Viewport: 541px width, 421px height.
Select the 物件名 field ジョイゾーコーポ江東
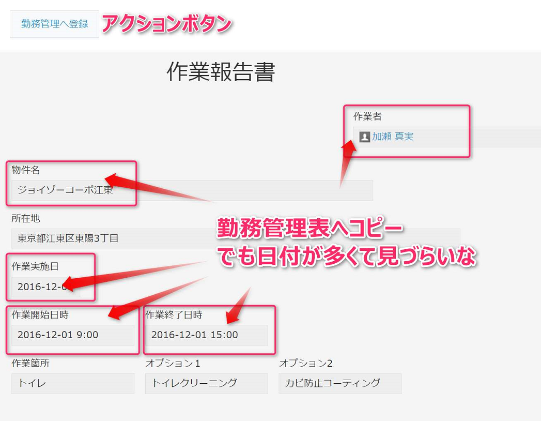click(192, 190)
